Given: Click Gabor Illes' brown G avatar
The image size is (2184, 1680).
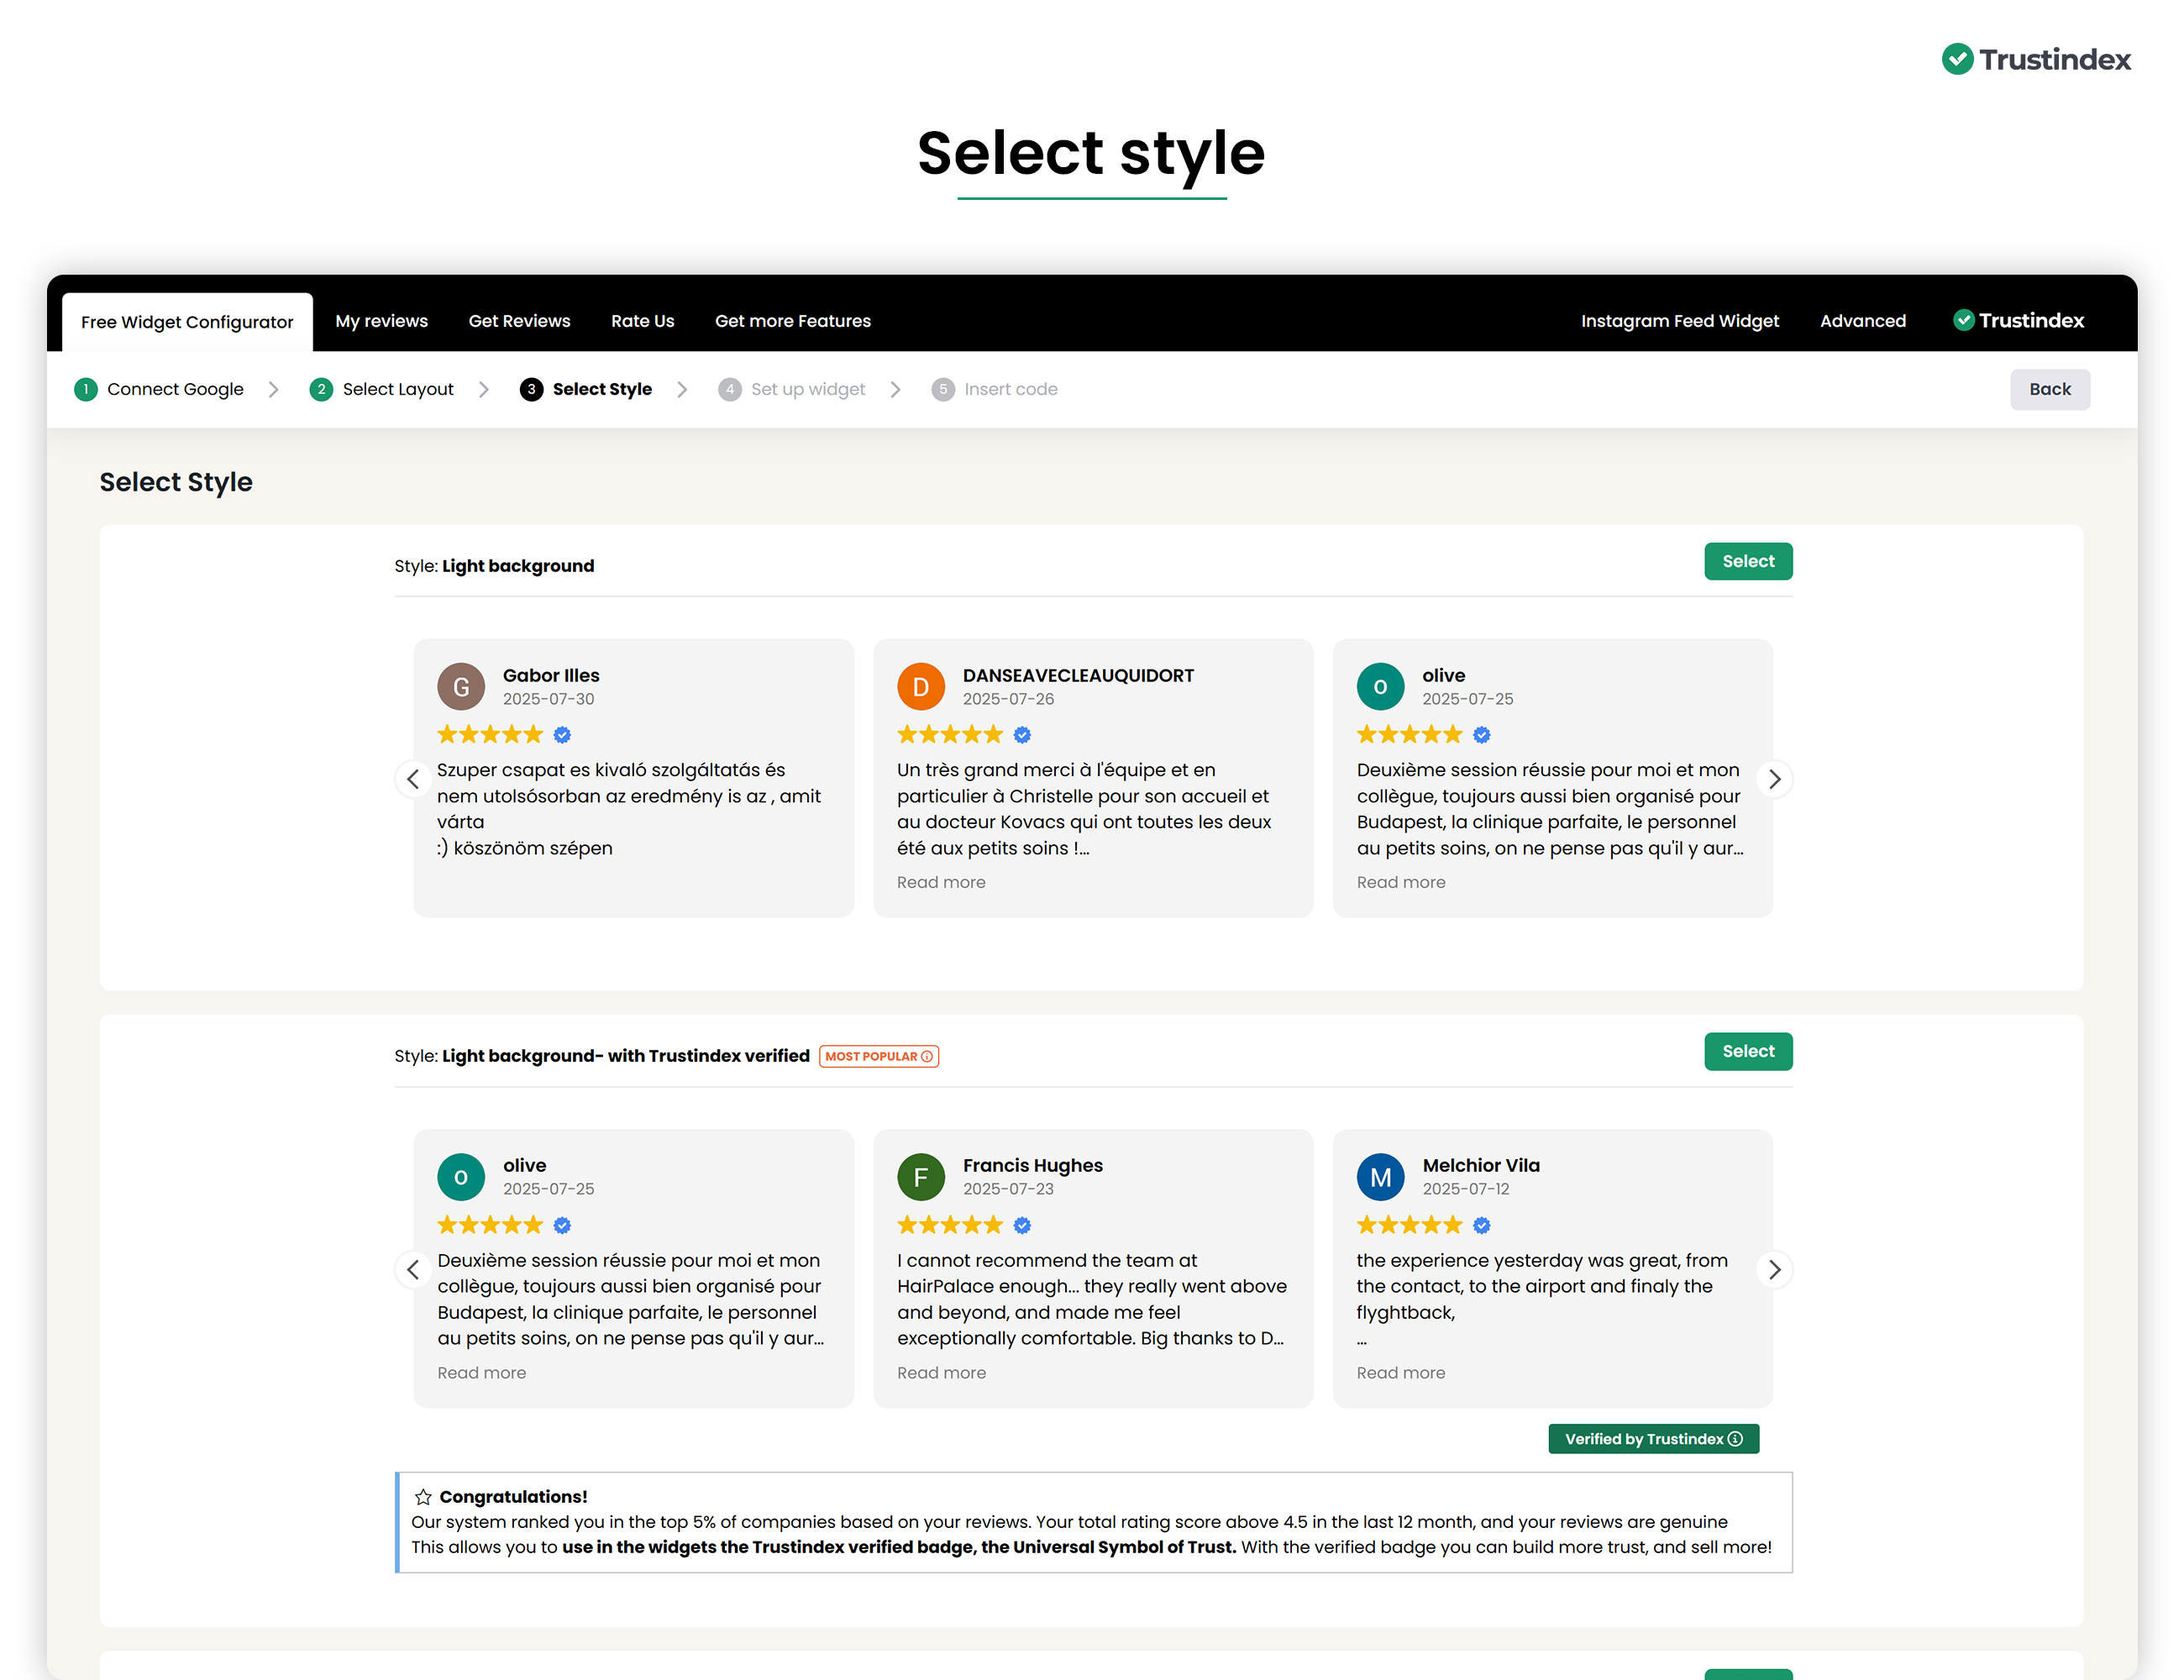Looking at the screenshot, I should 461,687.
